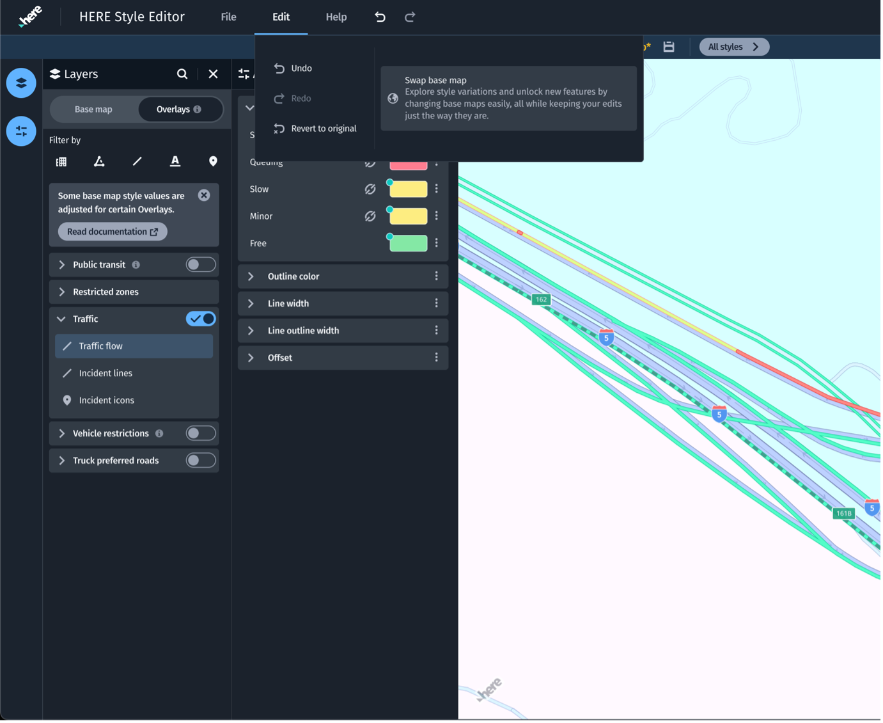Click the undo arrow in top toolbar

coord(380,17)
